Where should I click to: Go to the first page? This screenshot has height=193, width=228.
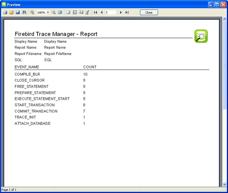(x=95, y=13)
